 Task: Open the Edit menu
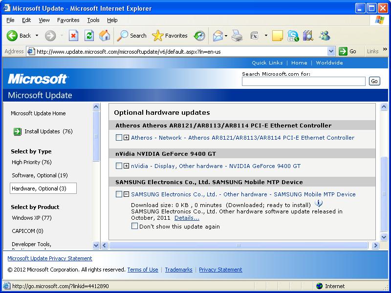click(26, 20)
